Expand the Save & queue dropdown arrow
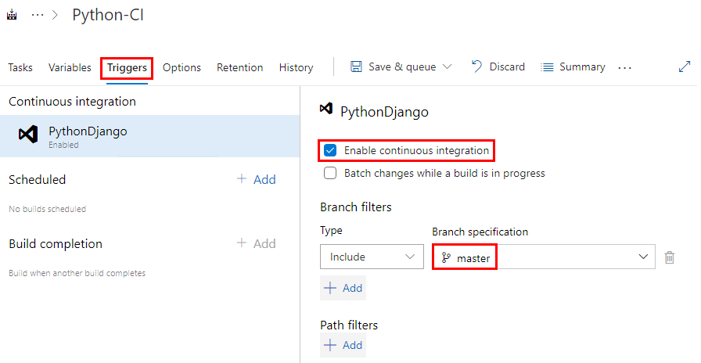This screenshot has height=363, width=701. coord(447,67)
